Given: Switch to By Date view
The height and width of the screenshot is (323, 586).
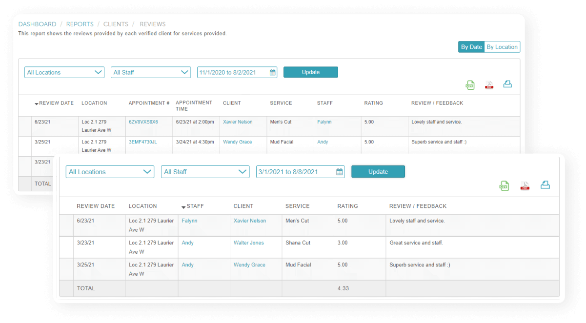Looking at the screenshot, I should (471, 47).
